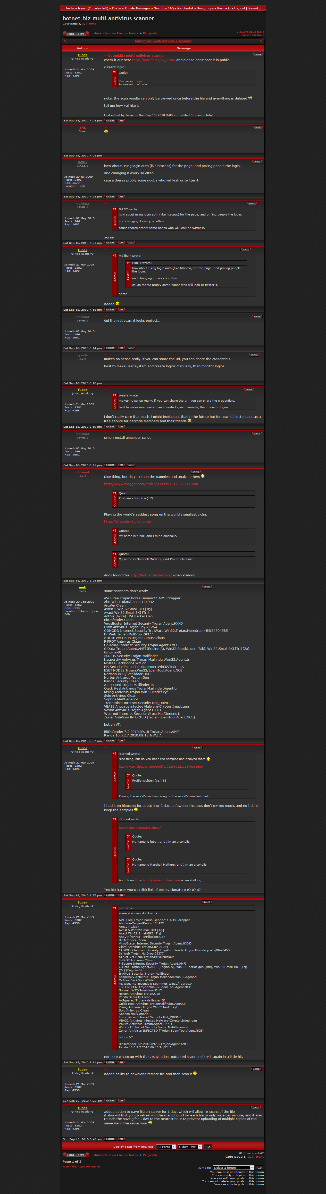Click the Quote icon on fubar's first post

pos(257,55)
